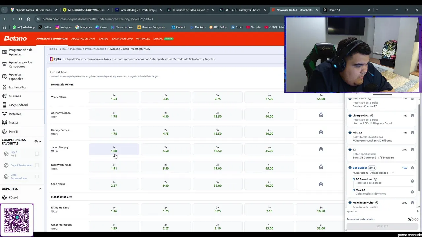Delete FC Barcelona Resultado del partido selection
Screen dimensions: 422x237
click(x=412, y=181)
